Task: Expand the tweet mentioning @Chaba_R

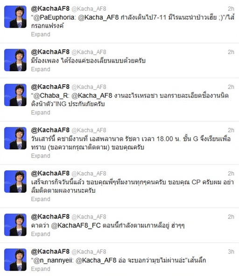Action: click(41, 112)
